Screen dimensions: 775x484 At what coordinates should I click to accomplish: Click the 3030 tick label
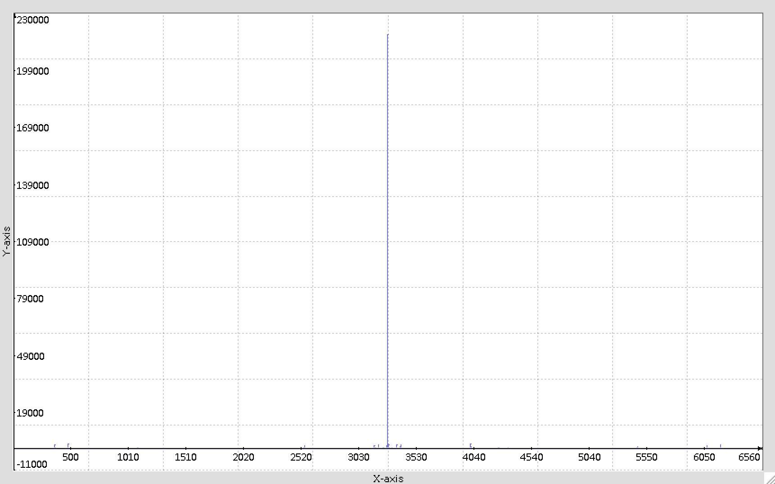(x=358, y=457)
